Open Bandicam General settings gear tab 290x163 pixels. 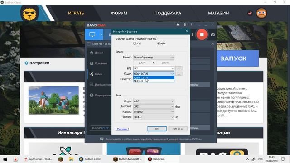click(x=99, y=63)
